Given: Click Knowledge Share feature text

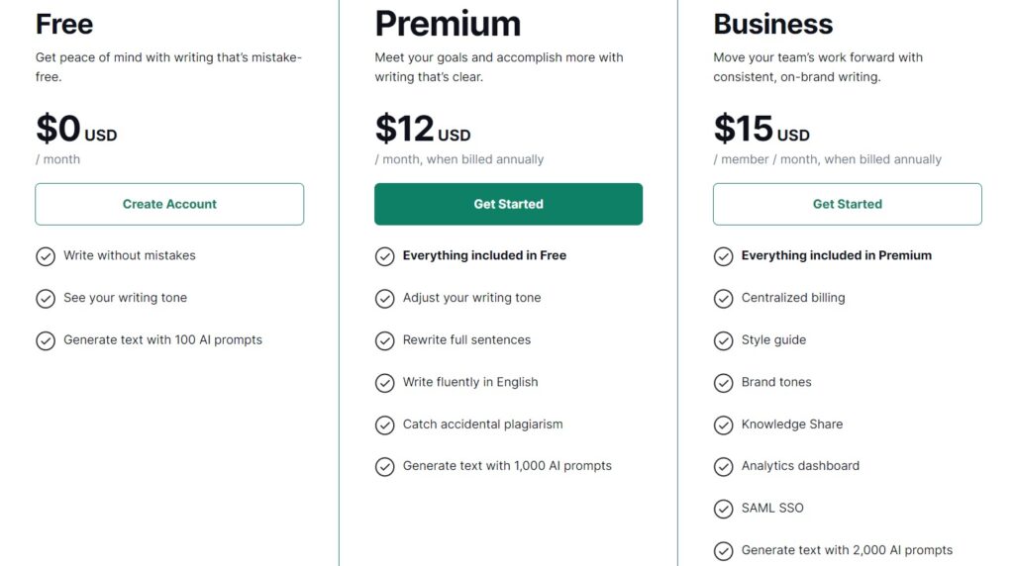Looking at the screenshot, I should click(791, 424).
